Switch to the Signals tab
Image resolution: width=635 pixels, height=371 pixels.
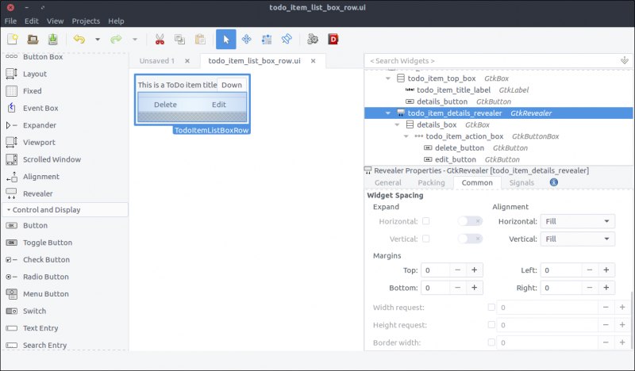pos(521,182)
